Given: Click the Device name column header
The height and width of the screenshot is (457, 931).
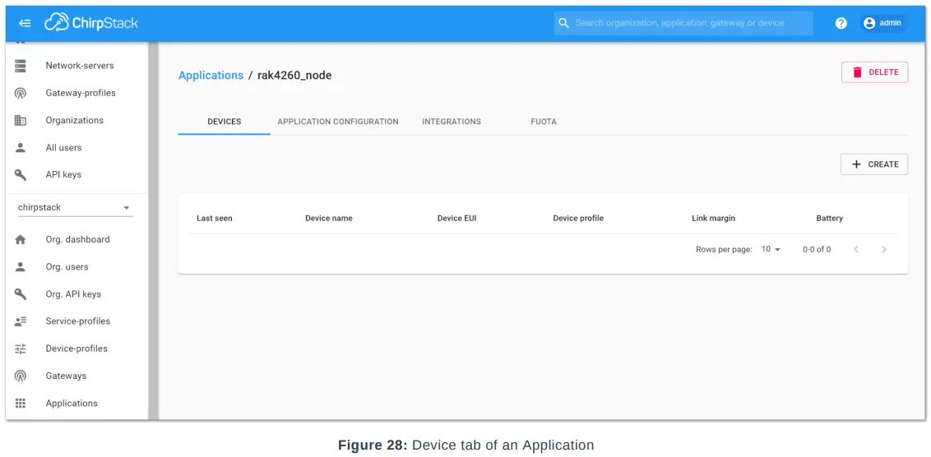Looking at the screenshot, I should [x=328, y=219].
